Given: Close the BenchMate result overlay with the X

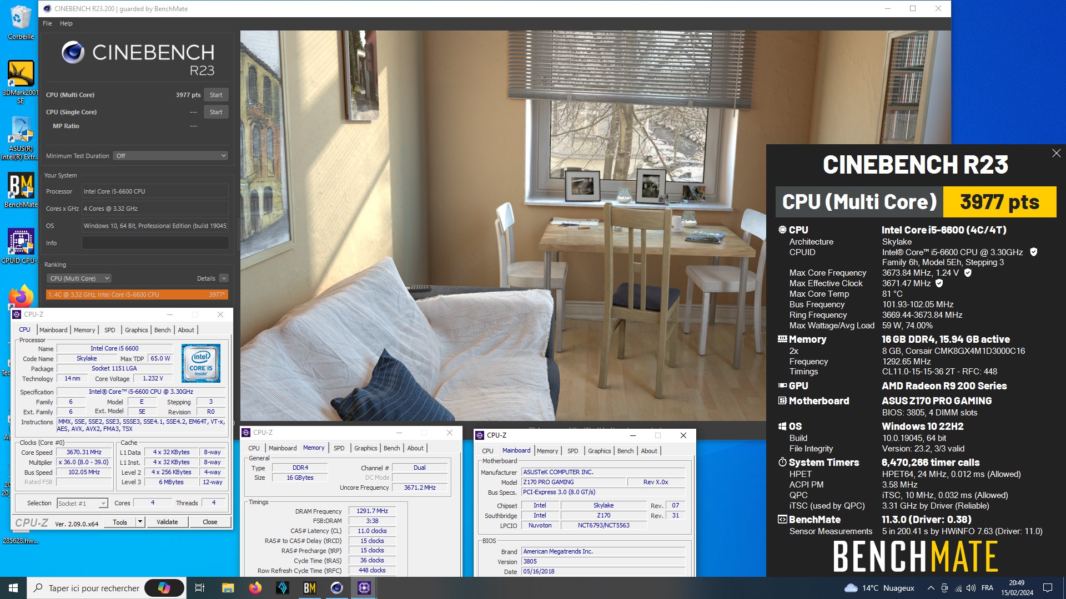Looking at the screenshot, I should (x=1056, y=153).
